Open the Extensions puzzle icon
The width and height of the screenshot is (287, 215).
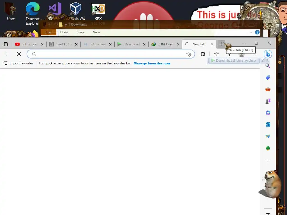(x=203, y=54)
